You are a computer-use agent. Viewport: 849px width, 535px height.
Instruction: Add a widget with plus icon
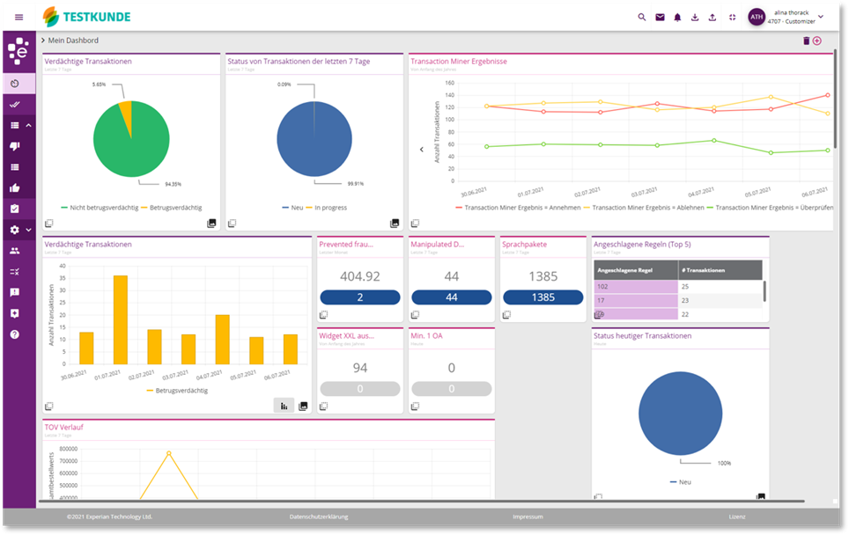click(817, 40)
